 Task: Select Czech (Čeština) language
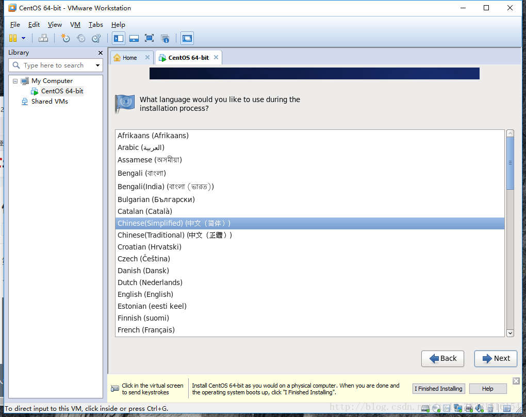pos(309,258)
